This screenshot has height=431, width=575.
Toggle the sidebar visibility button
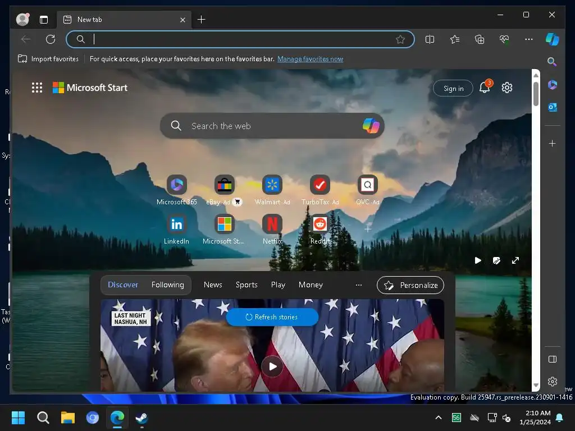tap(553, 359)
